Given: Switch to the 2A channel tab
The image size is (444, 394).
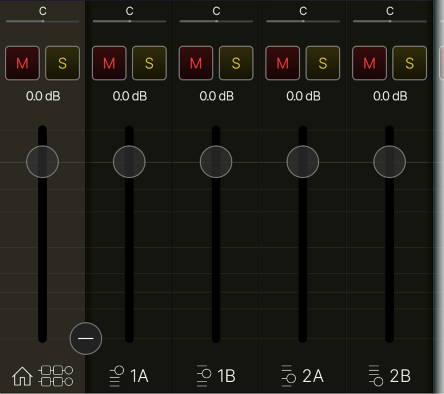Looking at the screenshot, I should point(302,375).
